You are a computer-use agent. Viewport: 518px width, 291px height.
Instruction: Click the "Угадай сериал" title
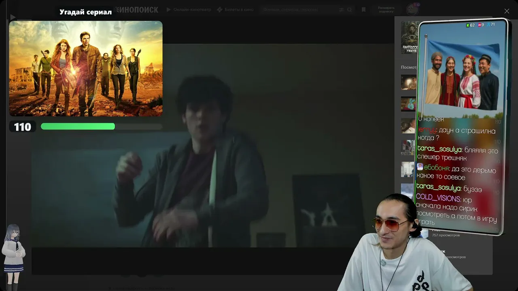click(85, 12)
